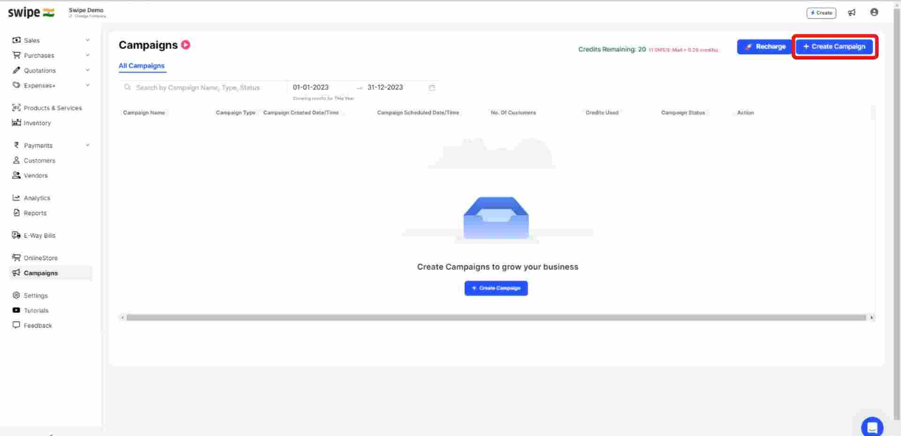Click the end date 31-12-2023 field
901x436 pixels.
(x=385, y=87)
